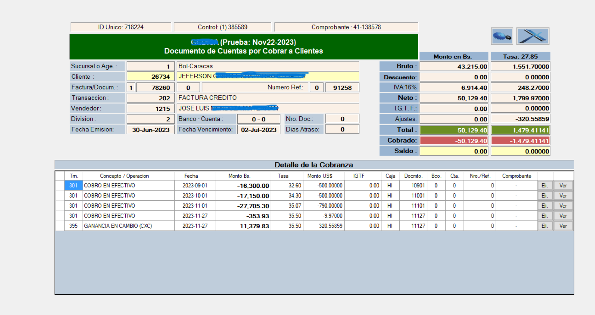Click the Banco - Cuenta field 0 - 0
The height and width of the screenshot is (315, 595).
(x=259, y=119)
